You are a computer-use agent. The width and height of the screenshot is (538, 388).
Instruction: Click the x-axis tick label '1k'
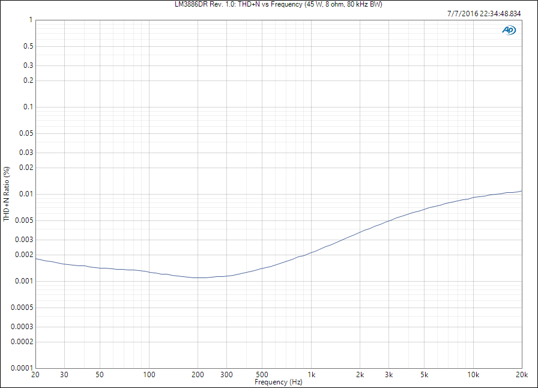point(311,375)
